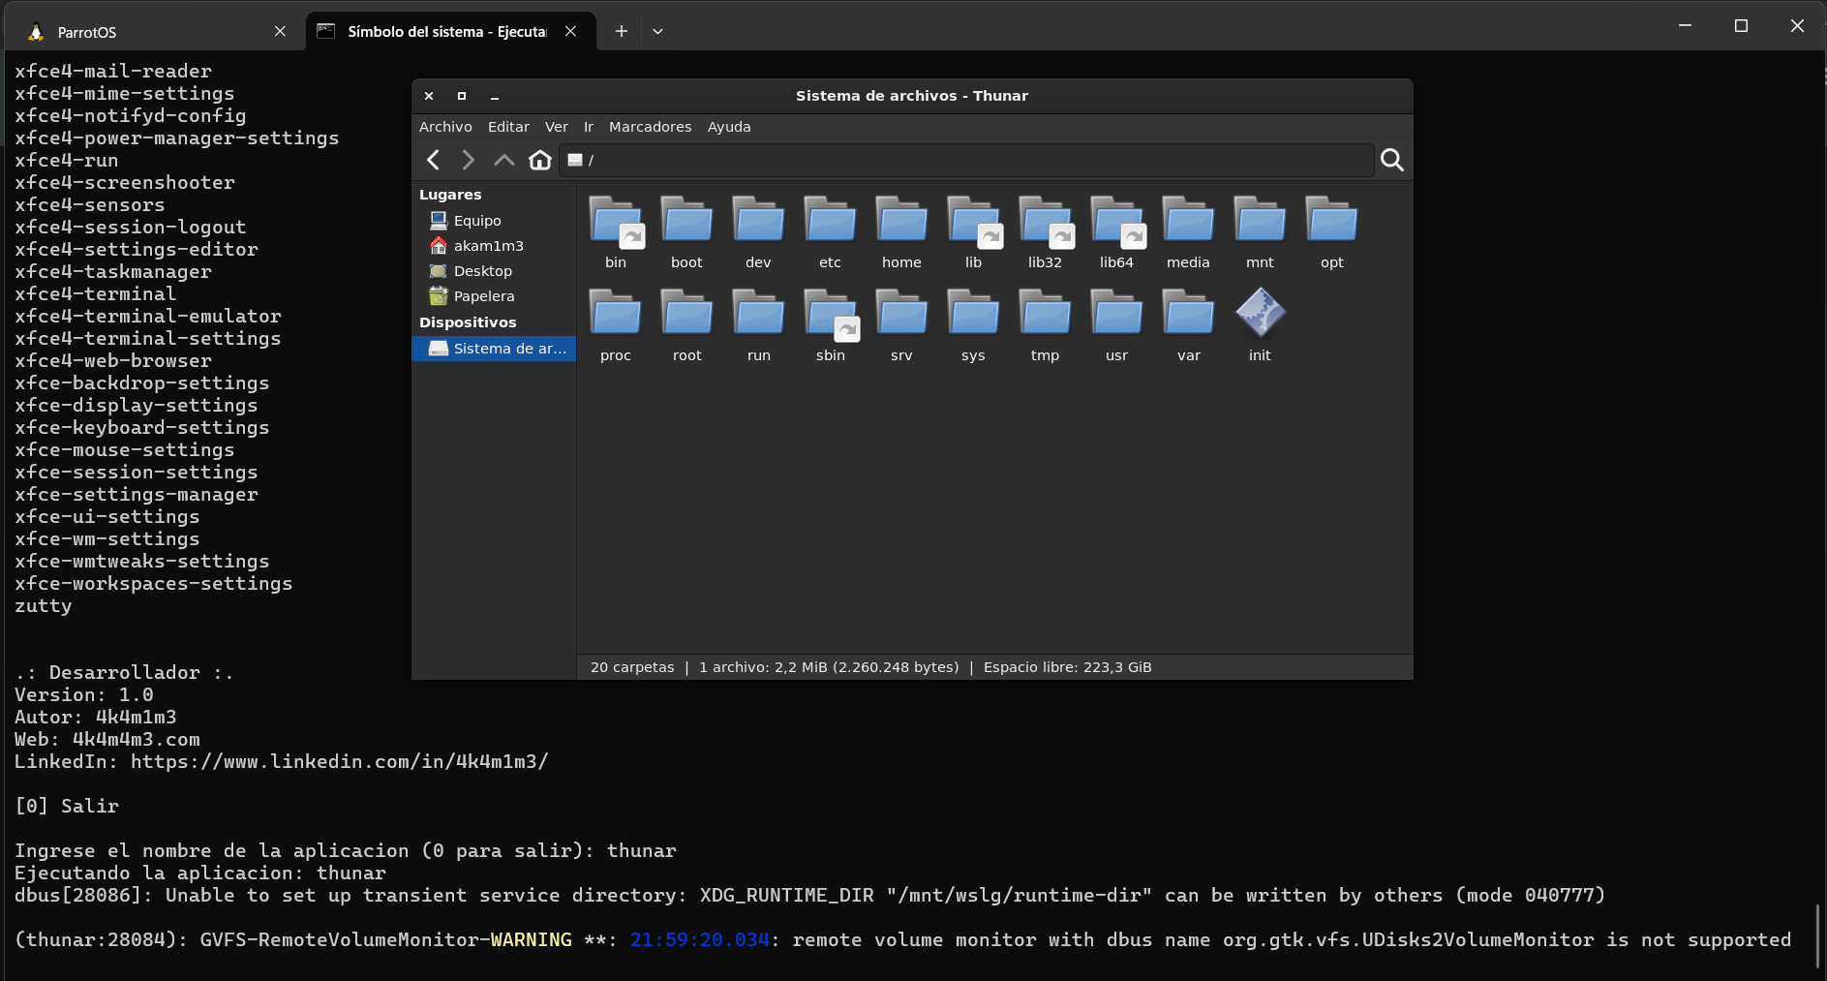Select the init executable file

tap(1261, 326)
